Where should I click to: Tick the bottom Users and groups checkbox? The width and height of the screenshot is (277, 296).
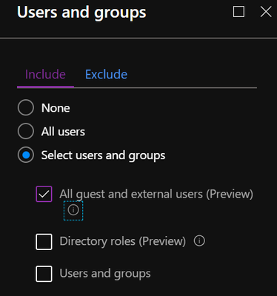[x=44, y=274]
